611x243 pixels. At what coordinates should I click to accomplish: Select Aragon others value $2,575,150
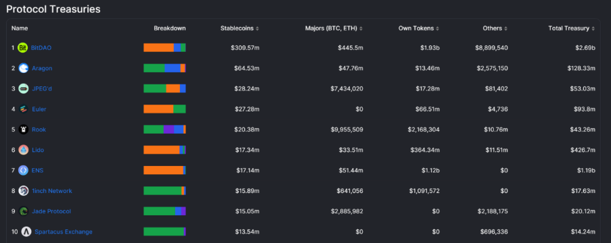point(492,68)
